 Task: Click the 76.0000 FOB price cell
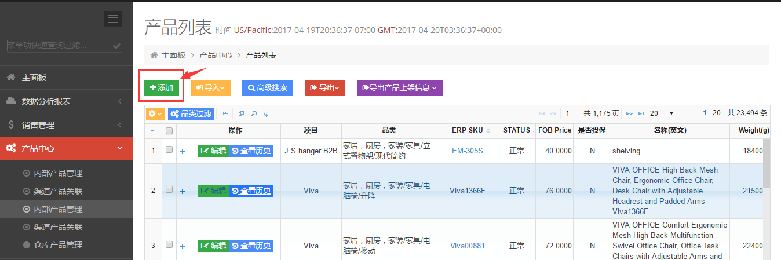click(x=554, y=191)
